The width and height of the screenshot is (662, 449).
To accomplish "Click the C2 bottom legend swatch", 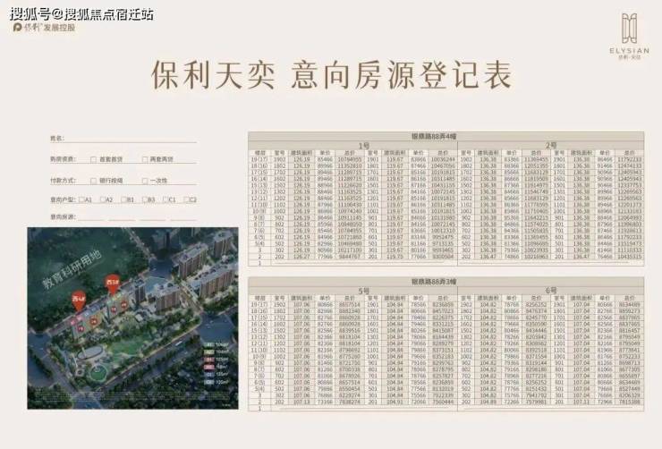I will 209,382.
